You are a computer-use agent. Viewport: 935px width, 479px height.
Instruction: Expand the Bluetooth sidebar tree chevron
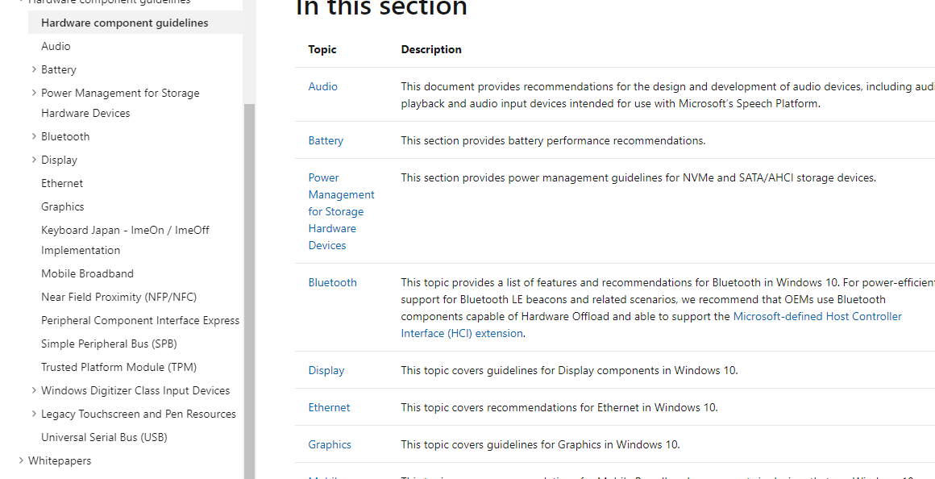click(34, 136)
